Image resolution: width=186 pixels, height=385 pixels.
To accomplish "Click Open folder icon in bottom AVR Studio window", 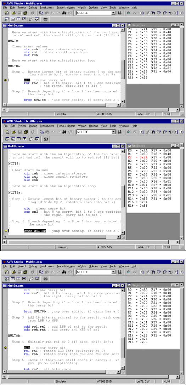I will [x=13, y=272].
